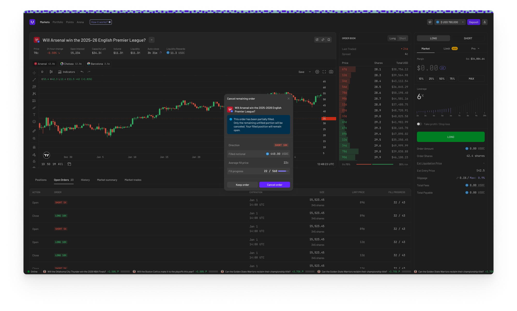Click the go-to-date calendar icon
517x311 pixels.
[69, 164]
